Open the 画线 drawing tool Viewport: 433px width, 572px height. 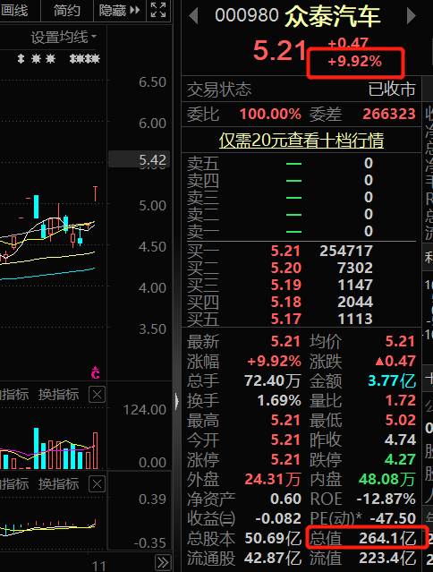point(14,10)
